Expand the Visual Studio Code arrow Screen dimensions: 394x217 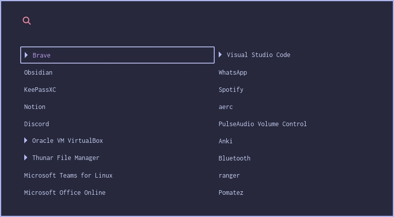tap(220, 55)
